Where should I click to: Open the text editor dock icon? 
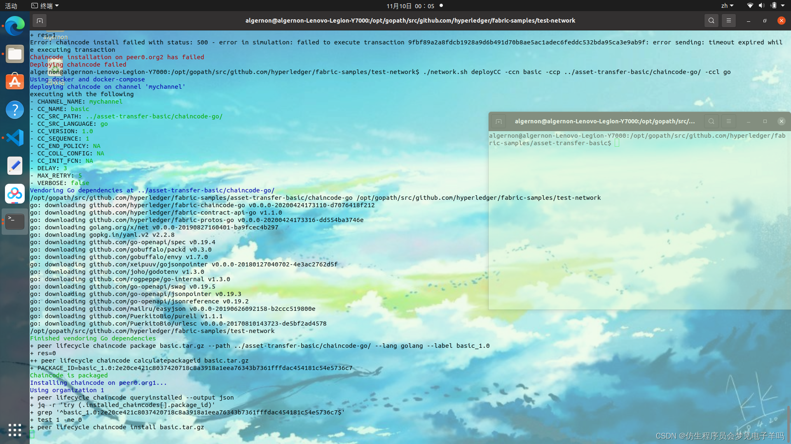(15, 165)
